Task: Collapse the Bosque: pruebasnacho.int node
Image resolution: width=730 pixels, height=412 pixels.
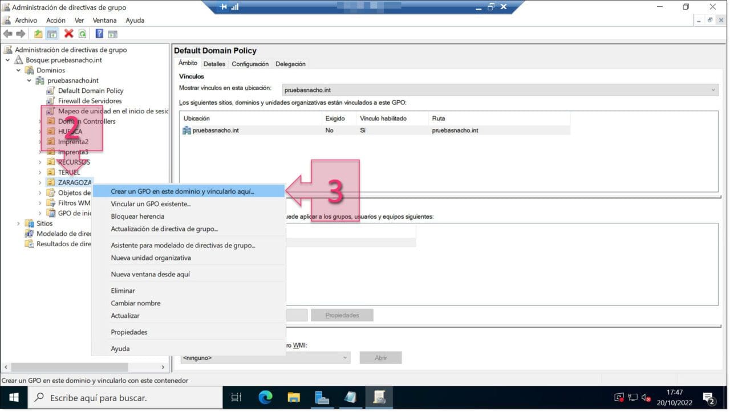Action: point(8,60)
